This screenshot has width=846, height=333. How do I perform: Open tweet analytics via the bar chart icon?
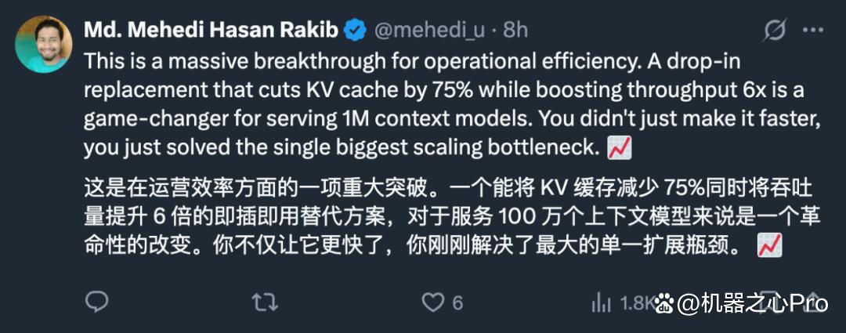pos(602,302)
